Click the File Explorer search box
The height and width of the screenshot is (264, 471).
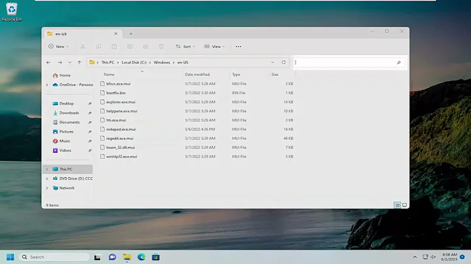click(349, 62)
